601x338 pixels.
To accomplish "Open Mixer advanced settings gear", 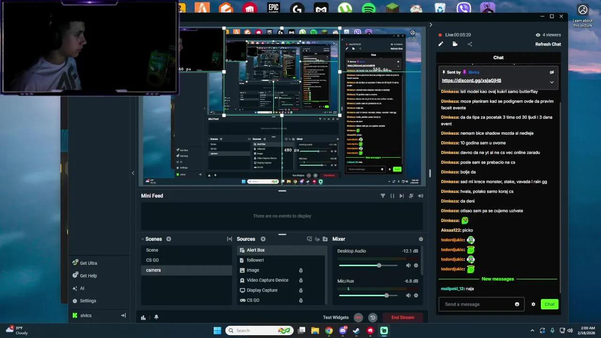I will coord(421,239).
